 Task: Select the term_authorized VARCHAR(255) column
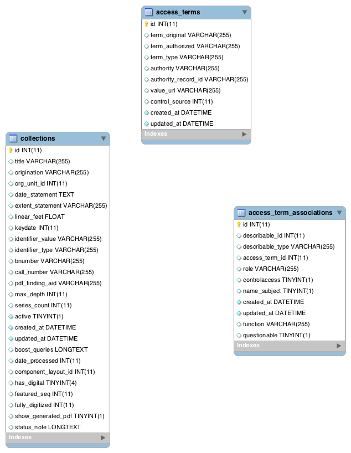pos(196,46)
